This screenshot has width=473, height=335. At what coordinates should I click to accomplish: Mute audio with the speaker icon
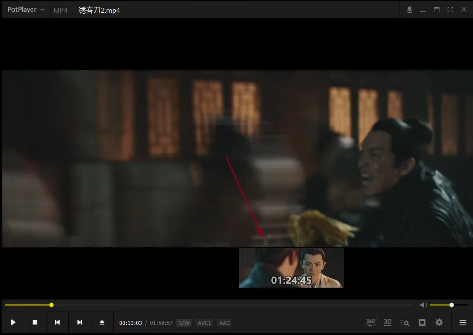[x=423, y=305]
